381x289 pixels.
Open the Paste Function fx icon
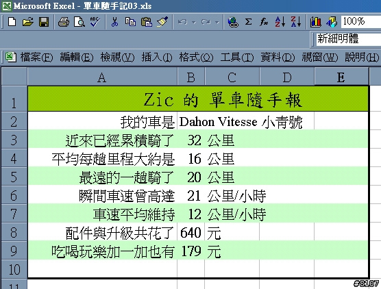pos(264,22)
